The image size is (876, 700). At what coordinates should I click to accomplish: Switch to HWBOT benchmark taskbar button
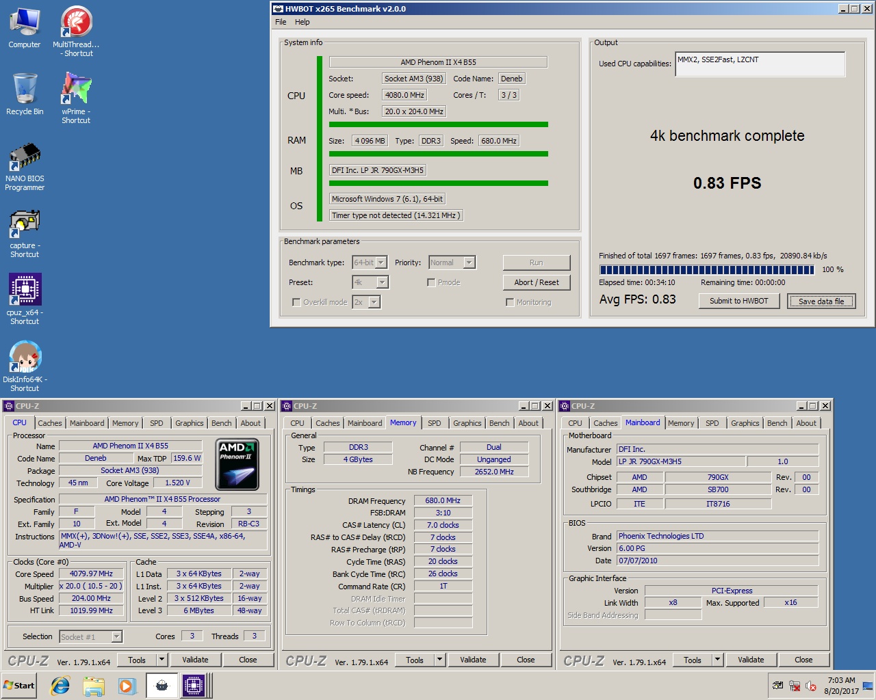coord(162,686)
